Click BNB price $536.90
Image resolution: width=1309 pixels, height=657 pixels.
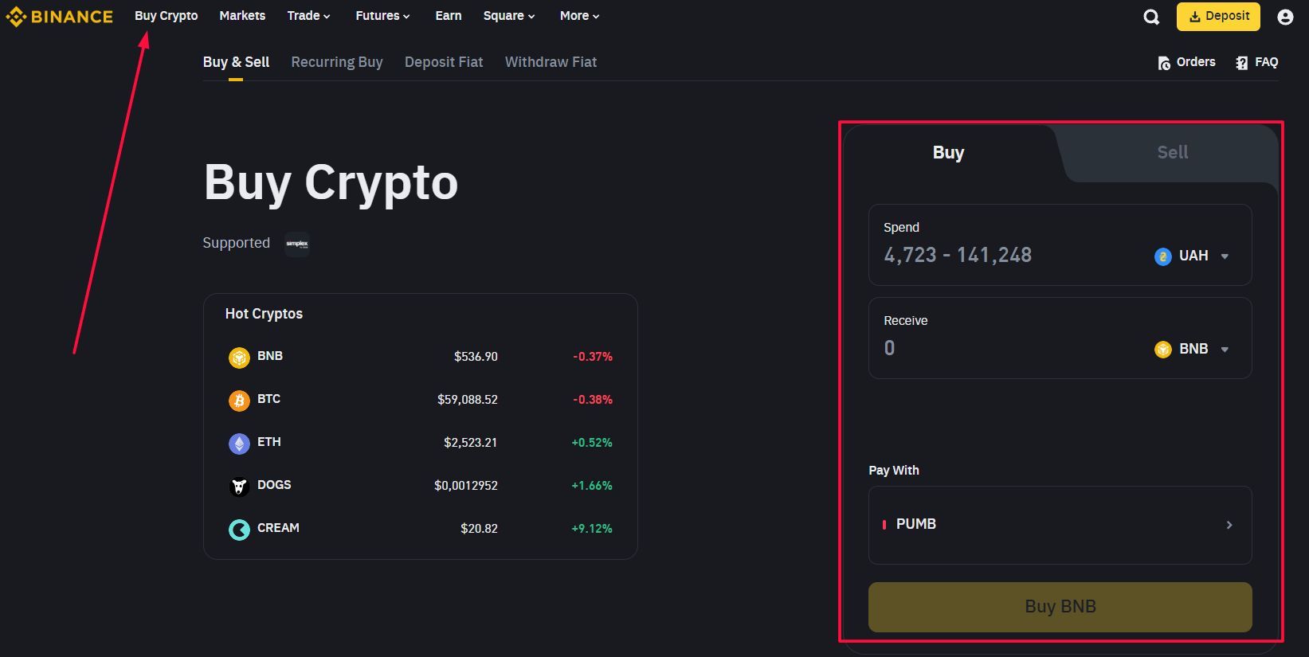click(x=476, y=357)
